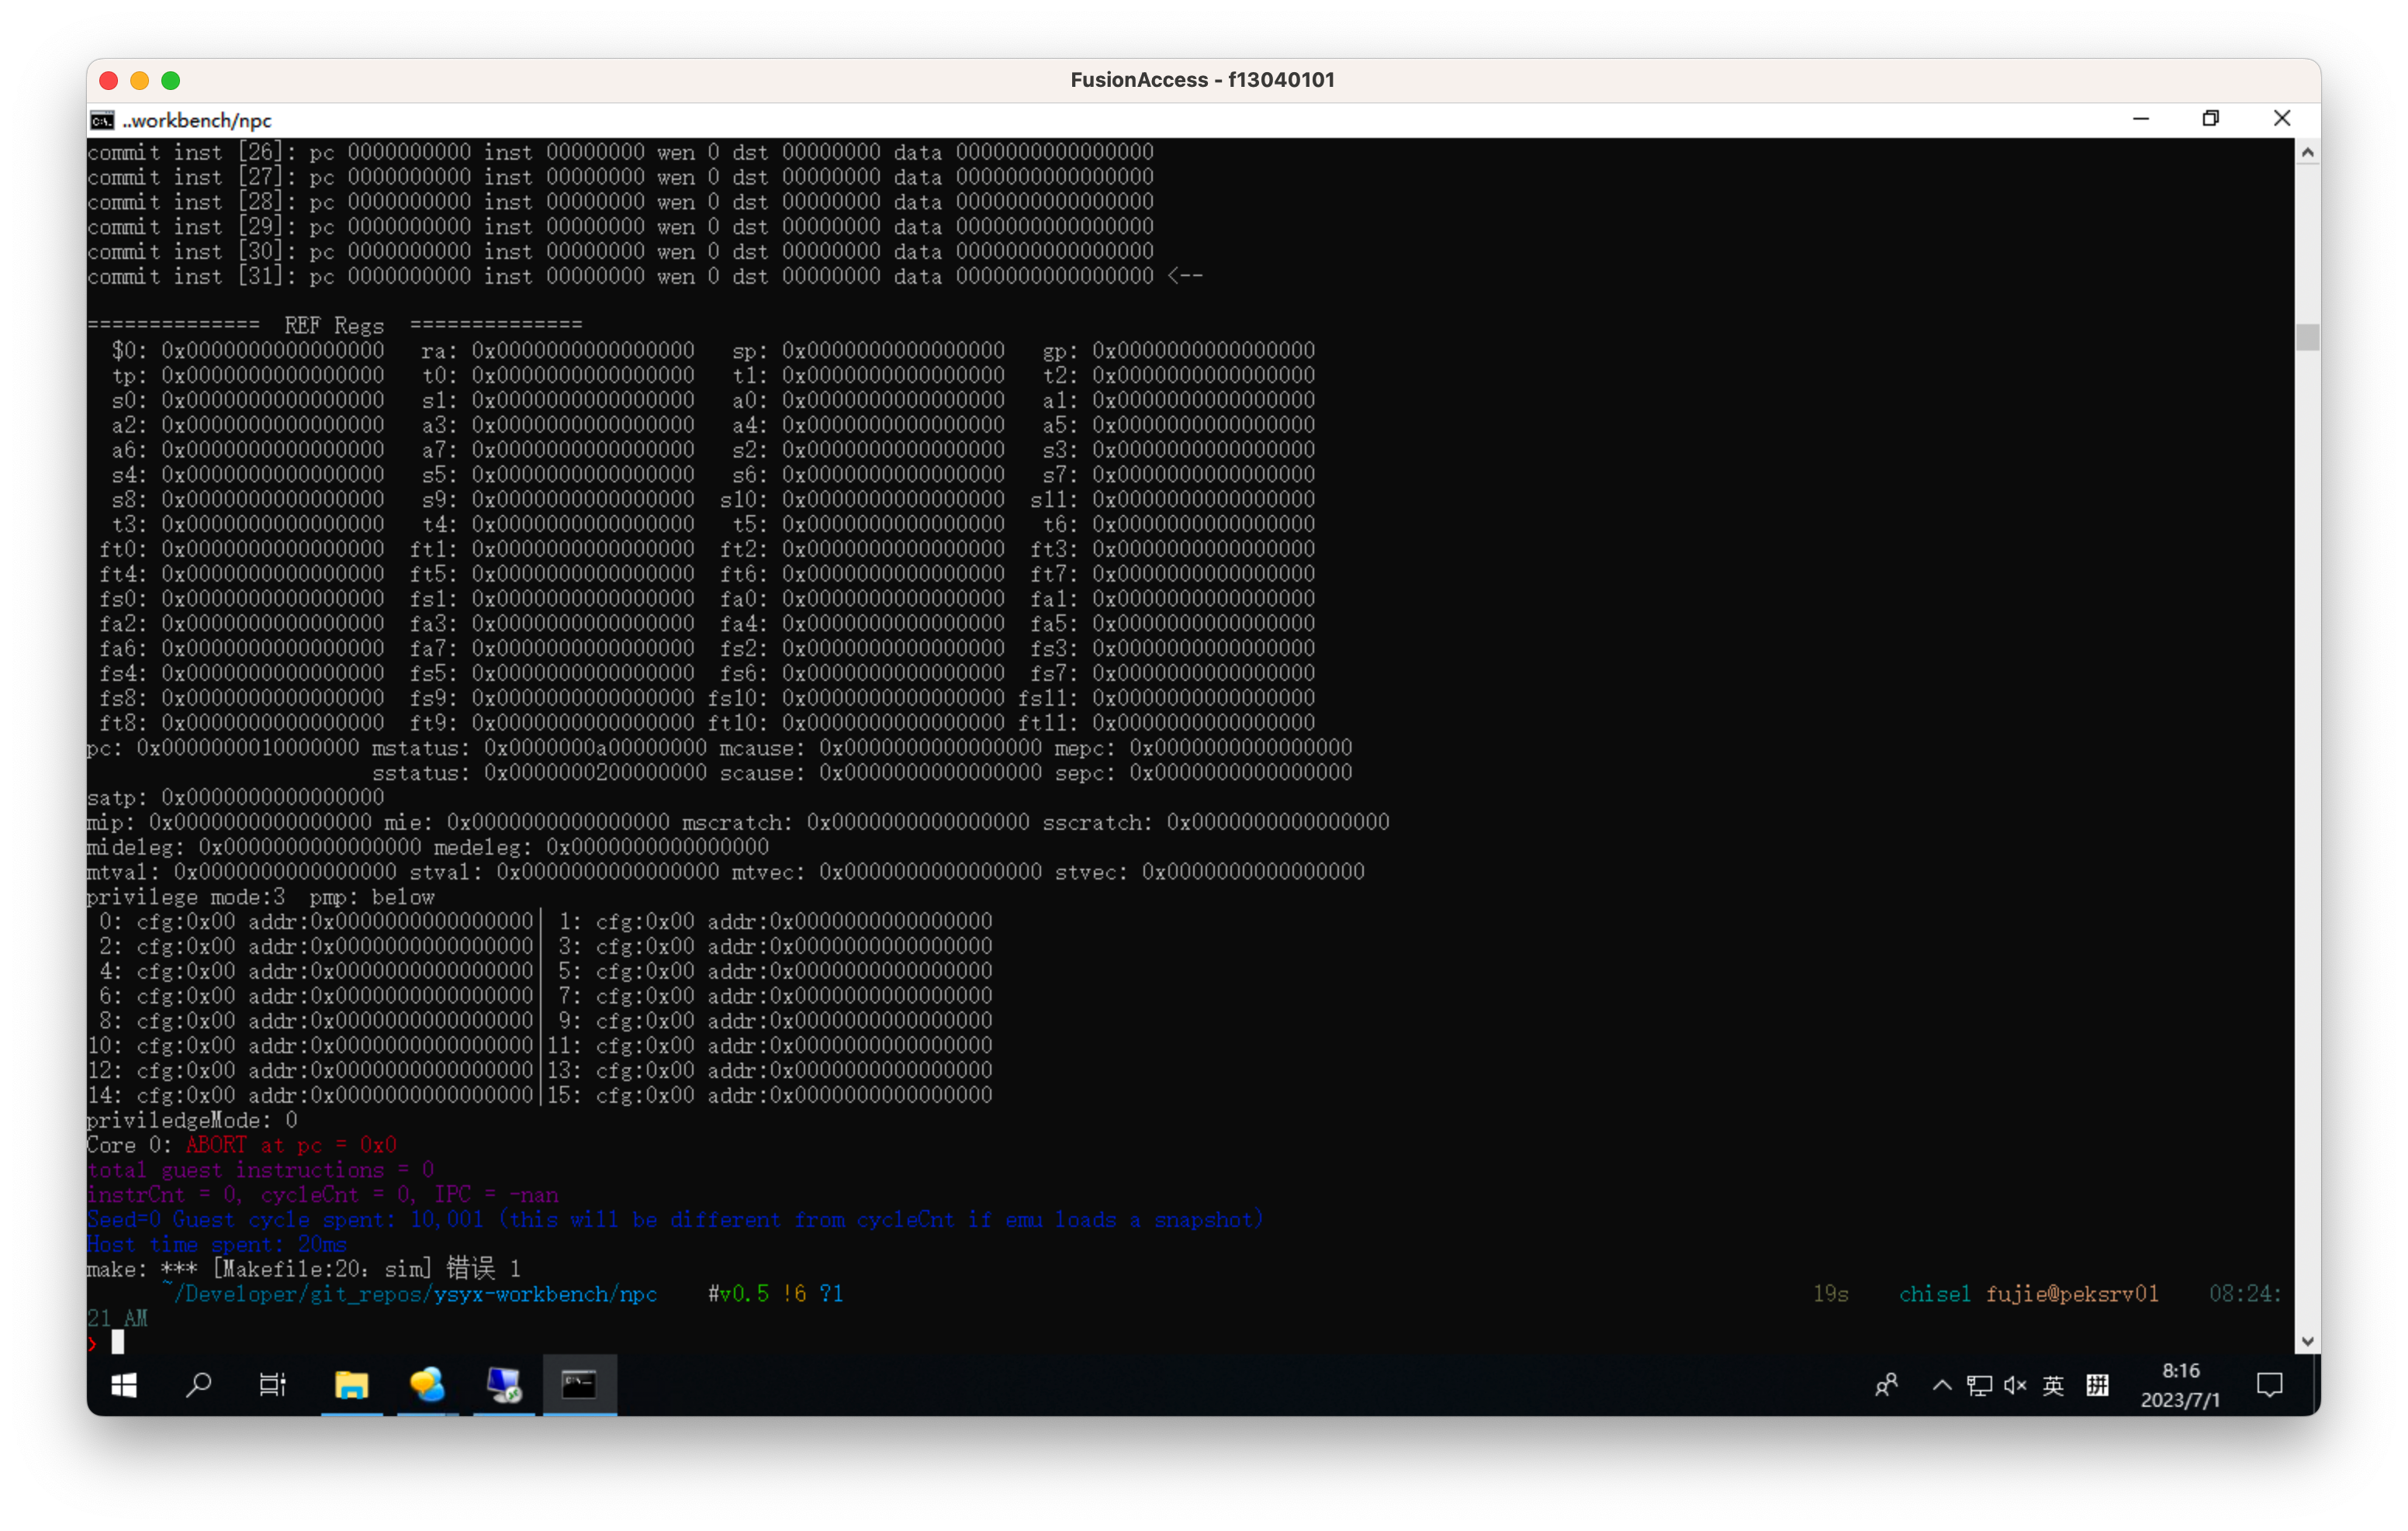
Task: Show hidden tray icons chevron
Action: coord(1942,1385)
